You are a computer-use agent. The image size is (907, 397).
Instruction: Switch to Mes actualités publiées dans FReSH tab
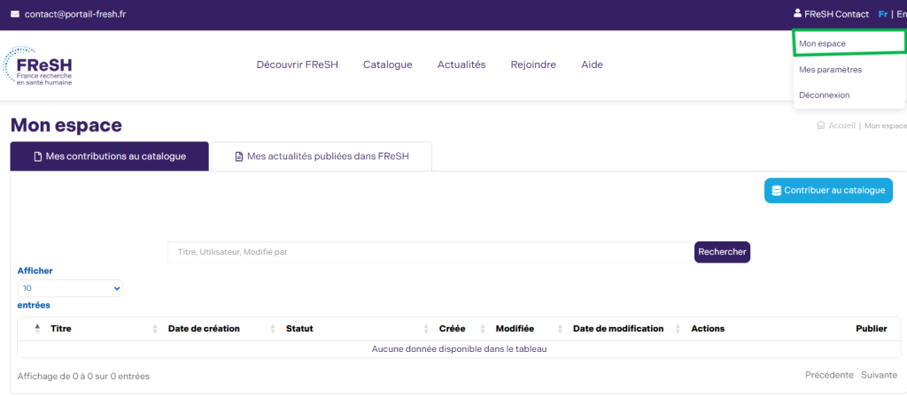click(321, 157)
